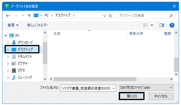Open the recent locations dropdown chevron

coord(23,15)
